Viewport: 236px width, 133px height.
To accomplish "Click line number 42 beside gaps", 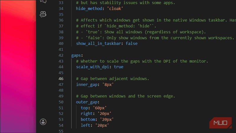I will coord(61,55).
